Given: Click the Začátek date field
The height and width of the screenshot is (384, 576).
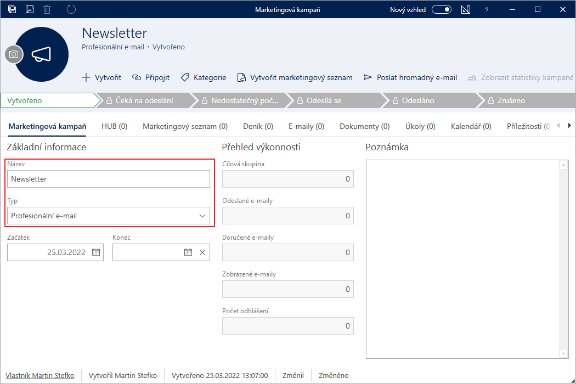Looking at the screenshot, I should point(55,252).
